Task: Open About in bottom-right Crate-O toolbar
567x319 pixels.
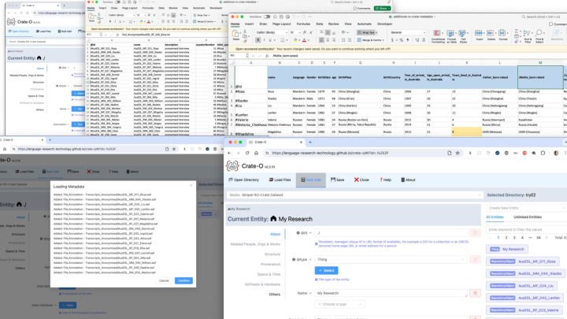Action: pos(408,180)
